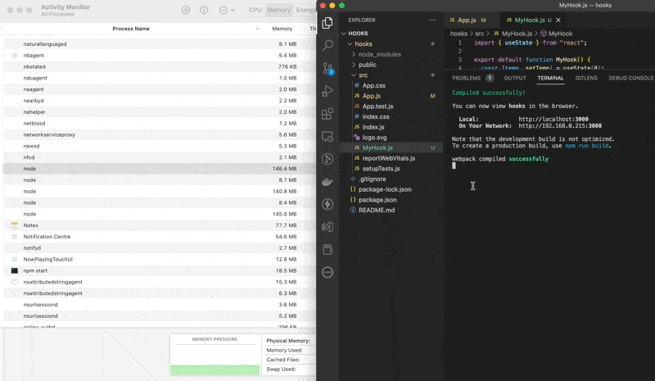Sort Activity Monitor by Memory column

(282, 29)
